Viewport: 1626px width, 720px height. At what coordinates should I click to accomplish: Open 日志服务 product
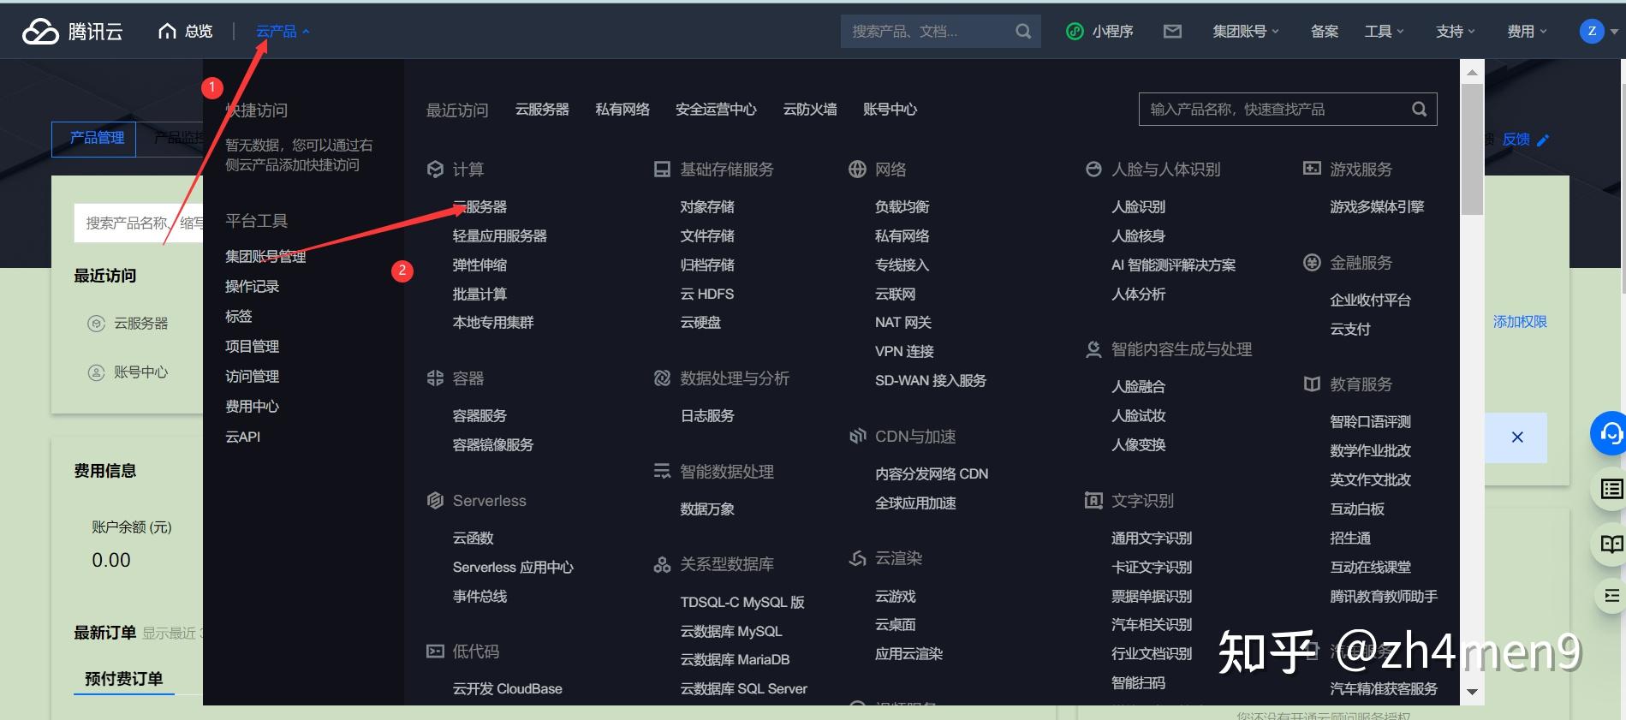pos(707,416)
